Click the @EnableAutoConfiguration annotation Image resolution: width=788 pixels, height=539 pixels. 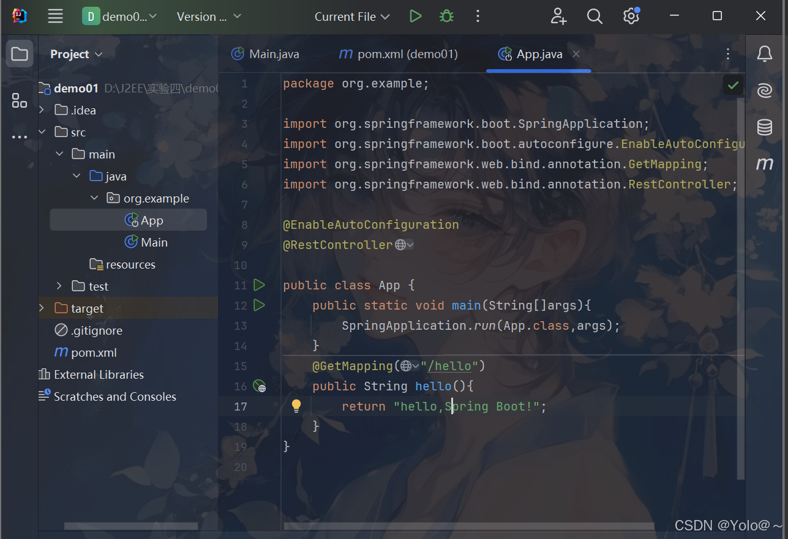(371, 225)
